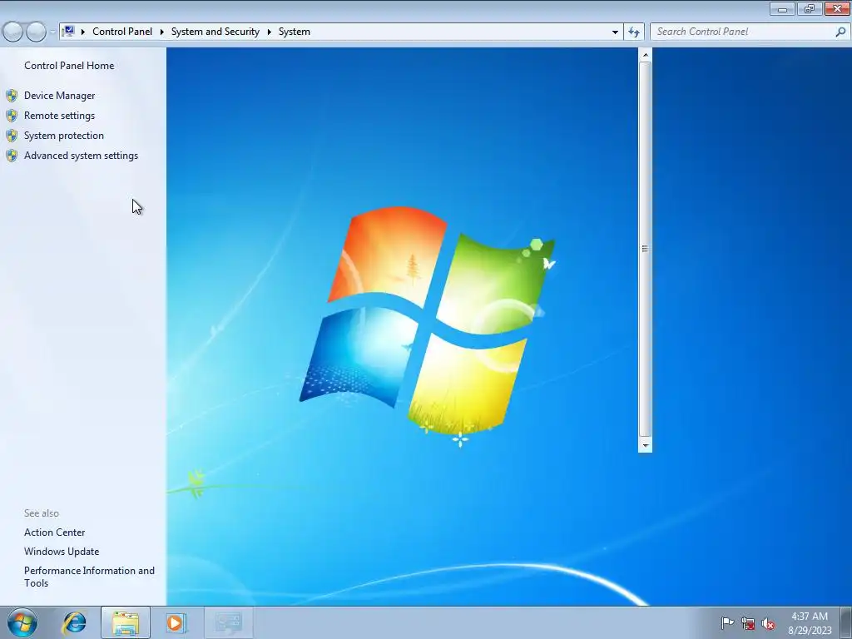Expand arrow before Control Panel breadcrumb

(x=83, y=32)
